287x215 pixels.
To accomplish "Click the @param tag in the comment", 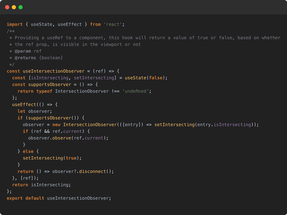I will coord(23,51).
